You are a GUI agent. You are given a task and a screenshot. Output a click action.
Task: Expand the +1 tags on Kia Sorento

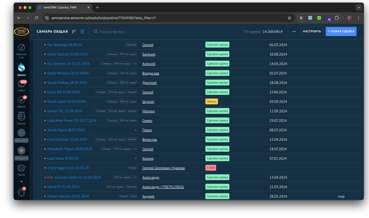[135, 64]
